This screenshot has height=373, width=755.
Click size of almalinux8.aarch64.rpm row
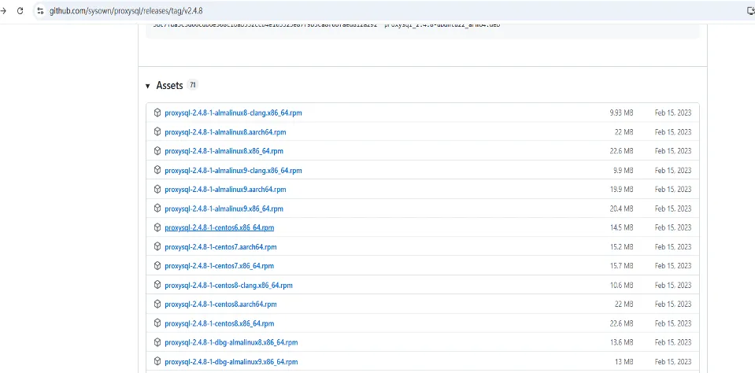pos(624,132)
